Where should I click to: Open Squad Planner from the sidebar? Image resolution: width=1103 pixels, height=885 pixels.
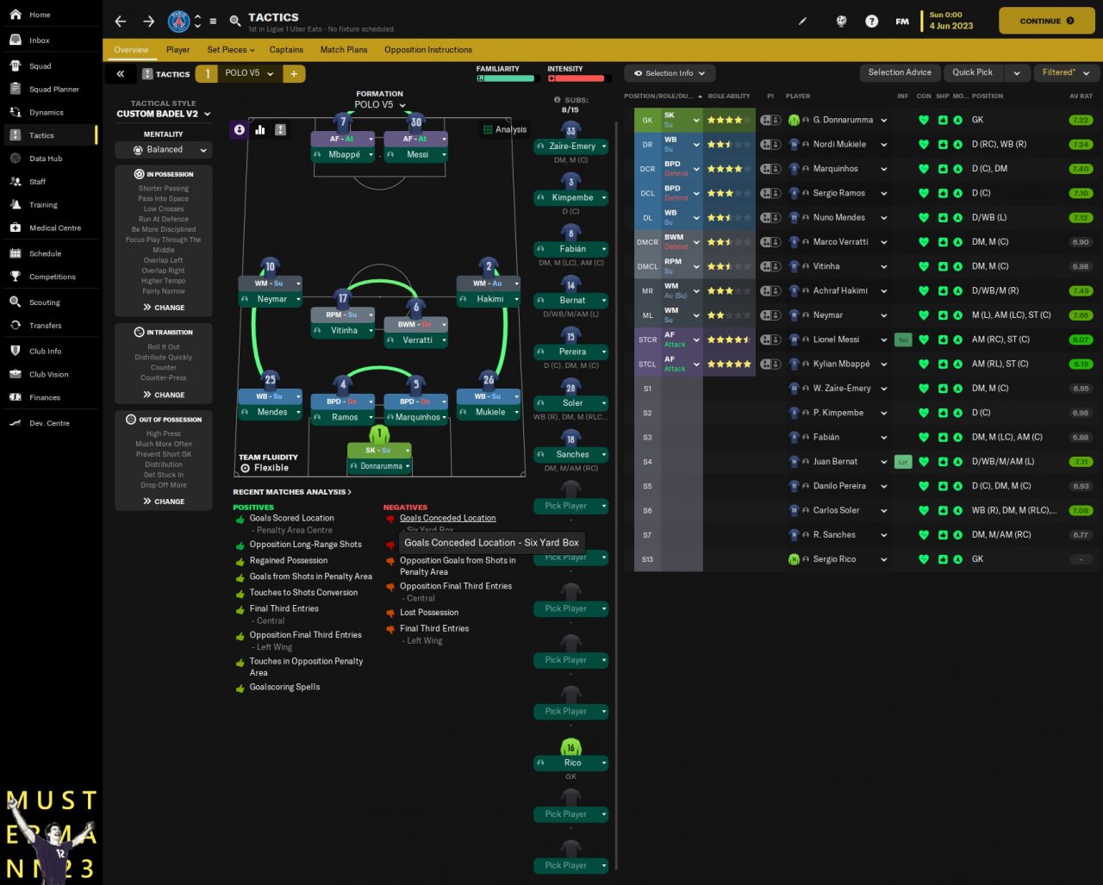[x=53, y=89]
